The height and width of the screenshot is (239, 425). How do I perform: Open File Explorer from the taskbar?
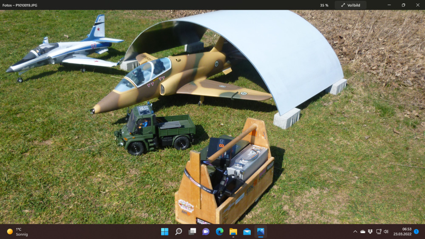tap(233, 231)
